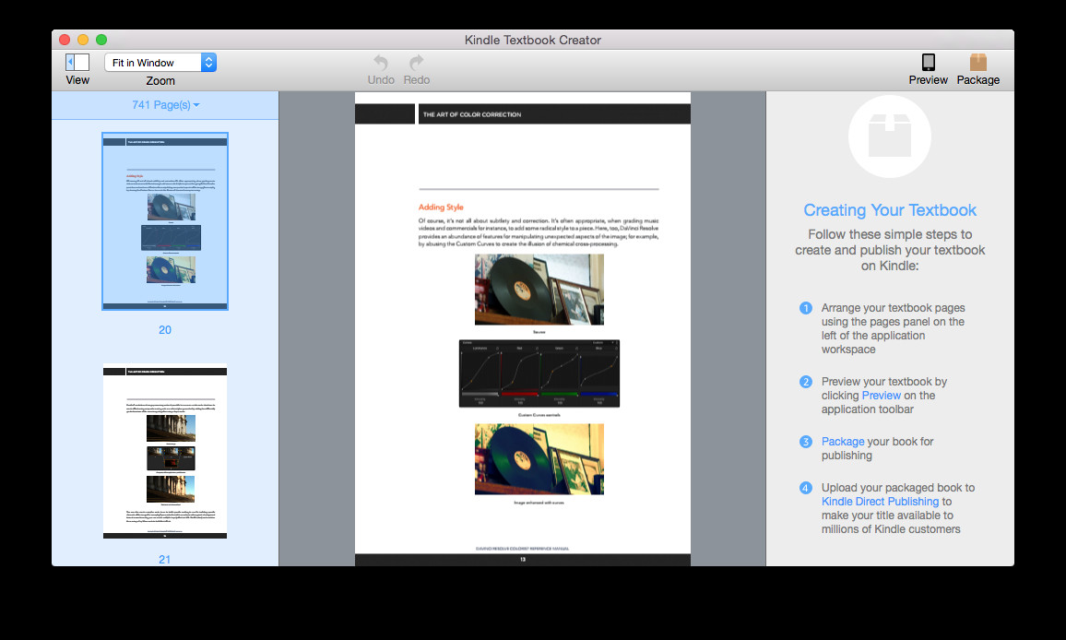Viewport: 1066px width, 640px height.
Task: Open the Preview device icon
Action: click(x=928, y=62)
